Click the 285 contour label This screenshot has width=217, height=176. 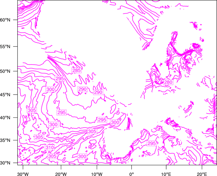point(76,70)
